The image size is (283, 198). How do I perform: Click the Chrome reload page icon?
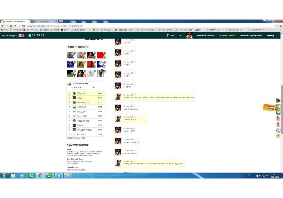(x=11, y=26)
